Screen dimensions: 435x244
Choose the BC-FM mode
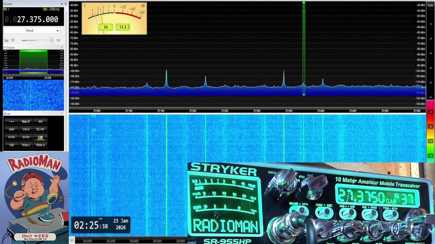[40, 129]
